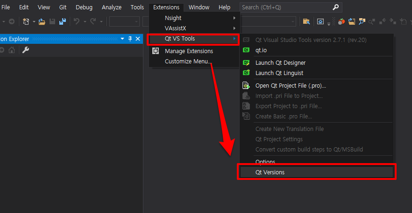Choose Customize Menu... entry

coord(194,62)
